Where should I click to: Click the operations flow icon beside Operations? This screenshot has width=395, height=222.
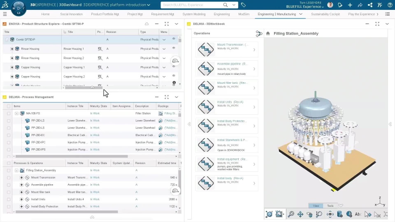click(x=259, y=33)
